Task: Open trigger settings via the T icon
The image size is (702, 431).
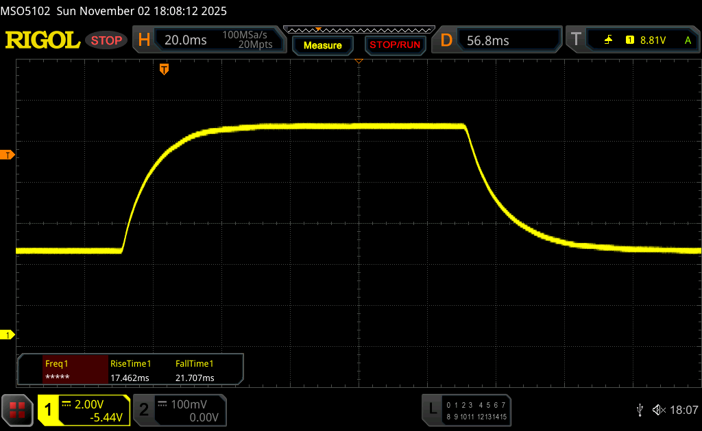Action: point(576,40)
